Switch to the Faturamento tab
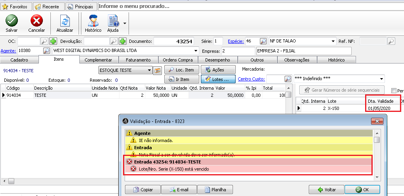 click(139, 60)
